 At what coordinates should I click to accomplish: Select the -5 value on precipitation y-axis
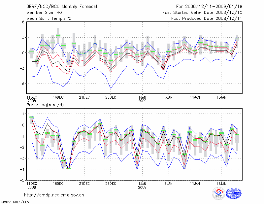(22, 181)
